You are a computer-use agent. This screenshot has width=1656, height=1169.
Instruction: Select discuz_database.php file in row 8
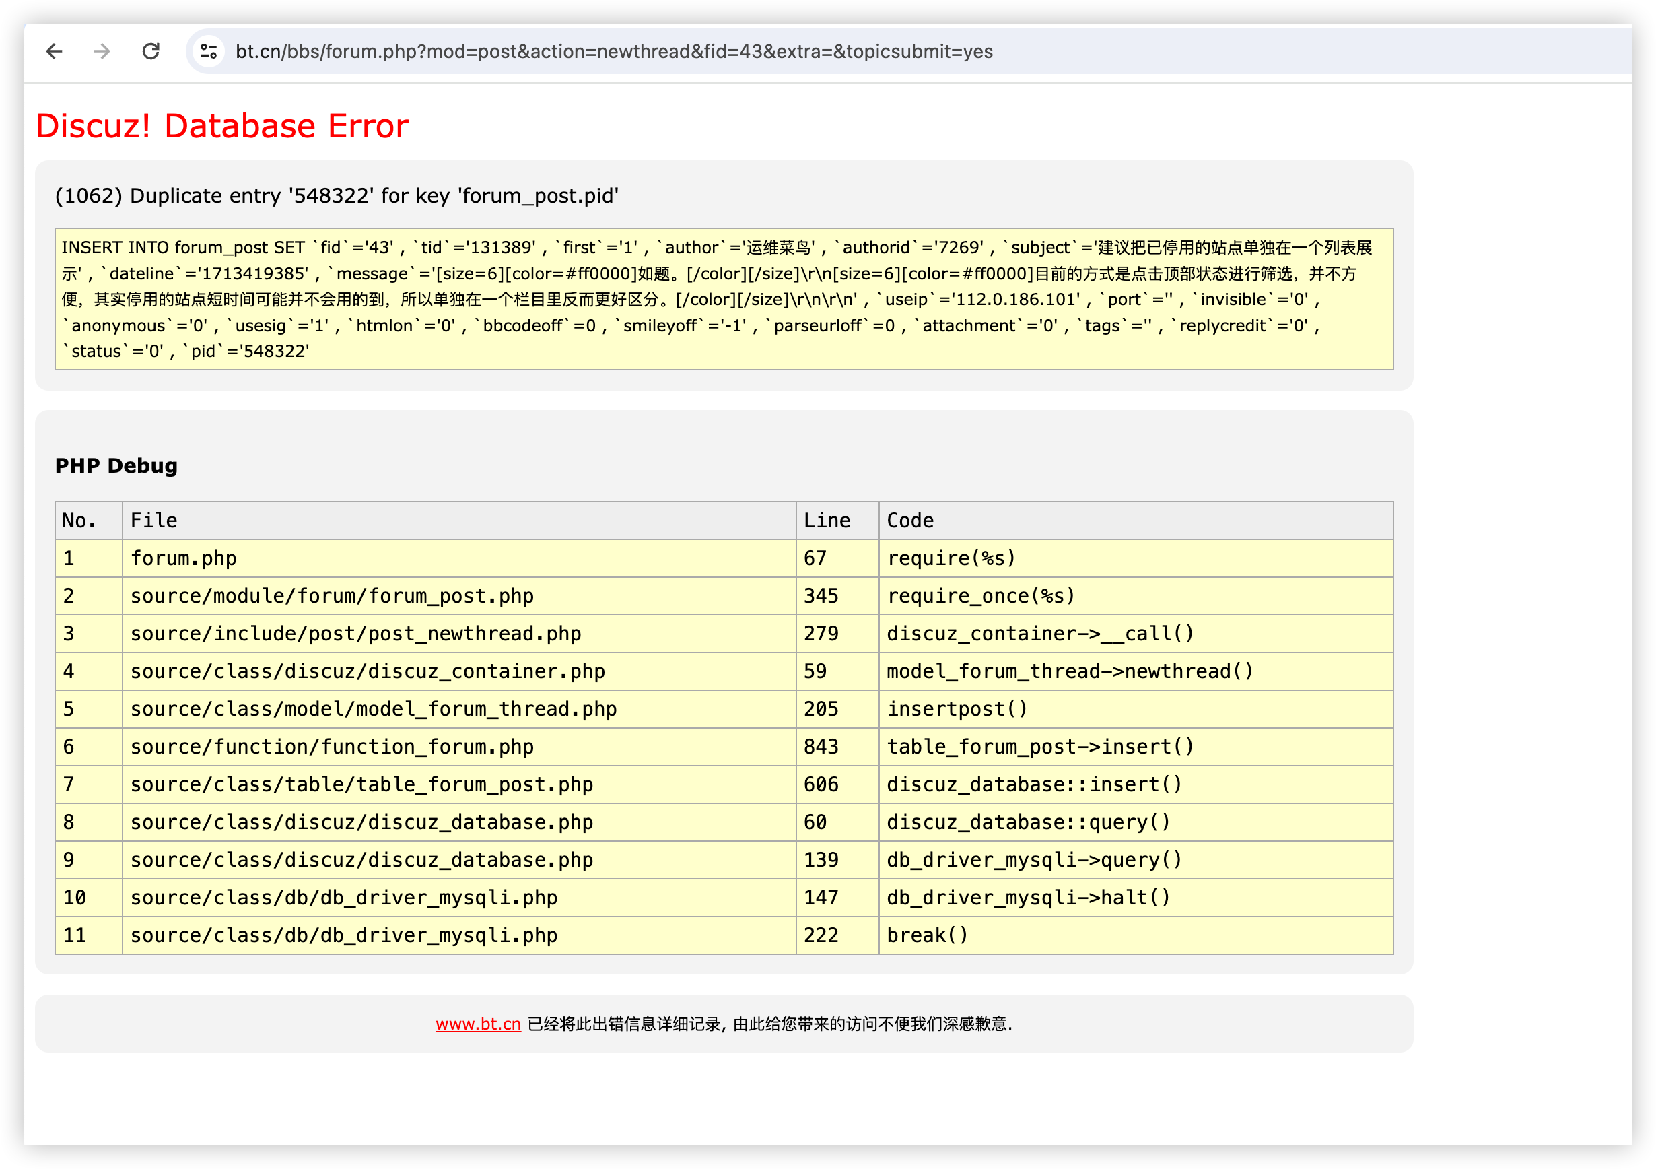pos(459,822)
